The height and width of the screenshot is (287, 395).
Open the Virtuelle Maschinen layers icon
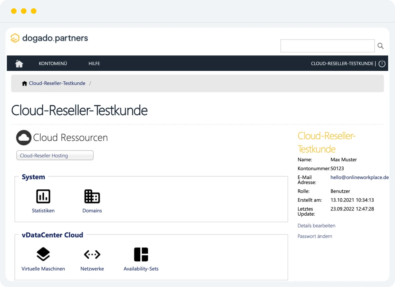click(x=43, y=254)
